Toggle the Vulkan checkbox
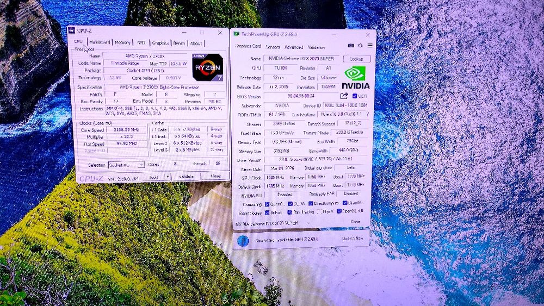The width and height of the screenshot is (544, 306). [267, 213]
